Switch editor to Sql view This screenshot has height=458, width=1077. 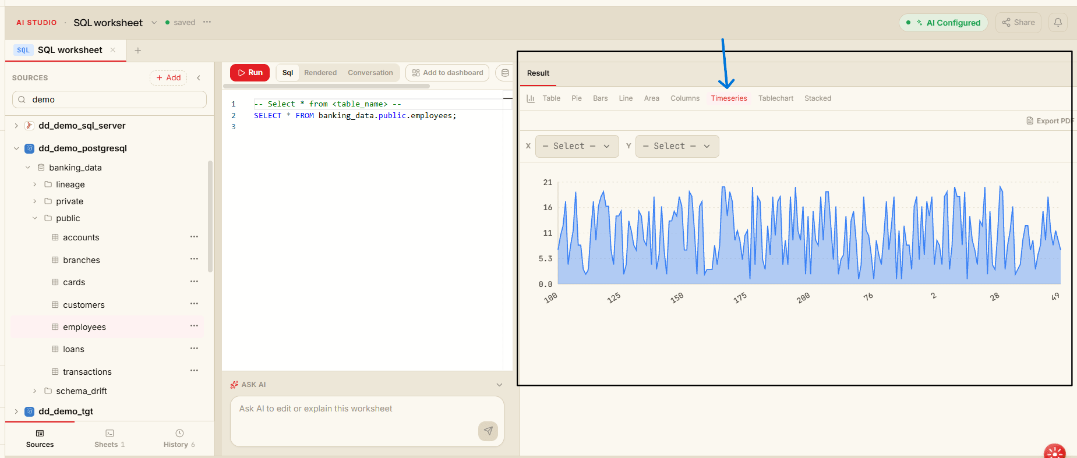click(288, 73)
